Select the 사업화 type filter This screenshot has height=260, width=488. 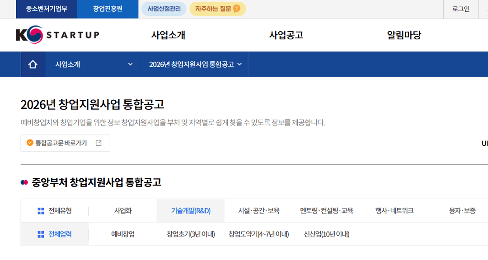pos(123,211)
